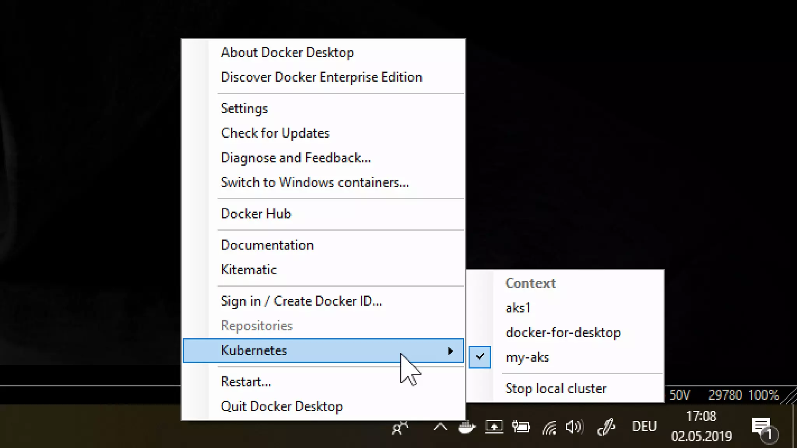Quit Docker Desktop from the menu
Image resolution: width=797 pixels, height=448 pixels.
(281, 406)
